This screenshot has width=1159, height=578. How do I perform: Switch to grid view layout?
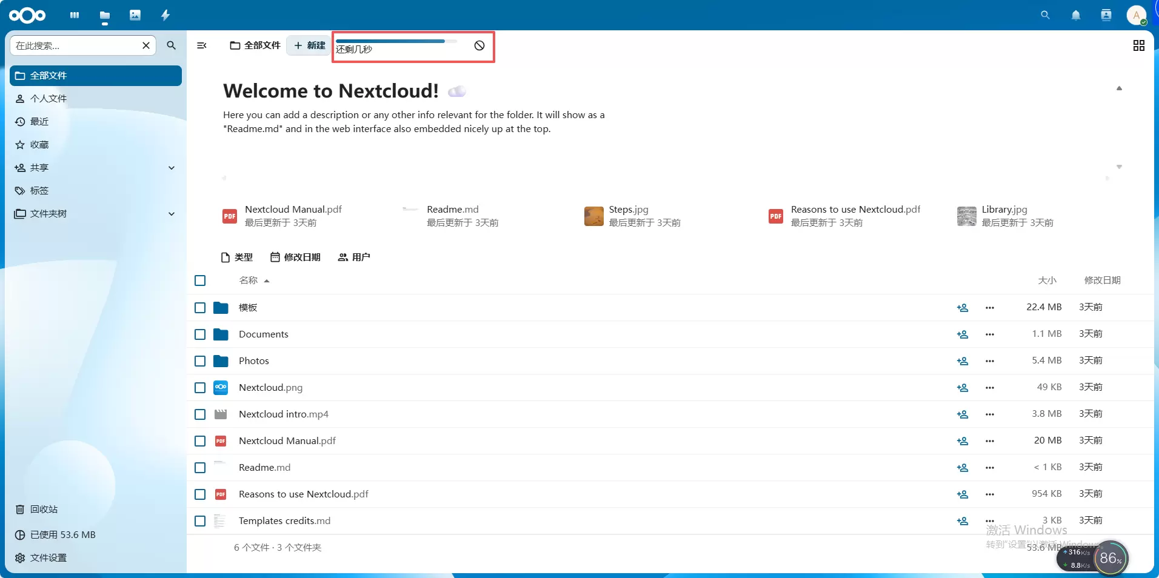click(1138, 45)
